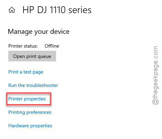The height and width of the screenshot is (139, 162).
Task: Click the Printer status label
Action: click(23, 46)
